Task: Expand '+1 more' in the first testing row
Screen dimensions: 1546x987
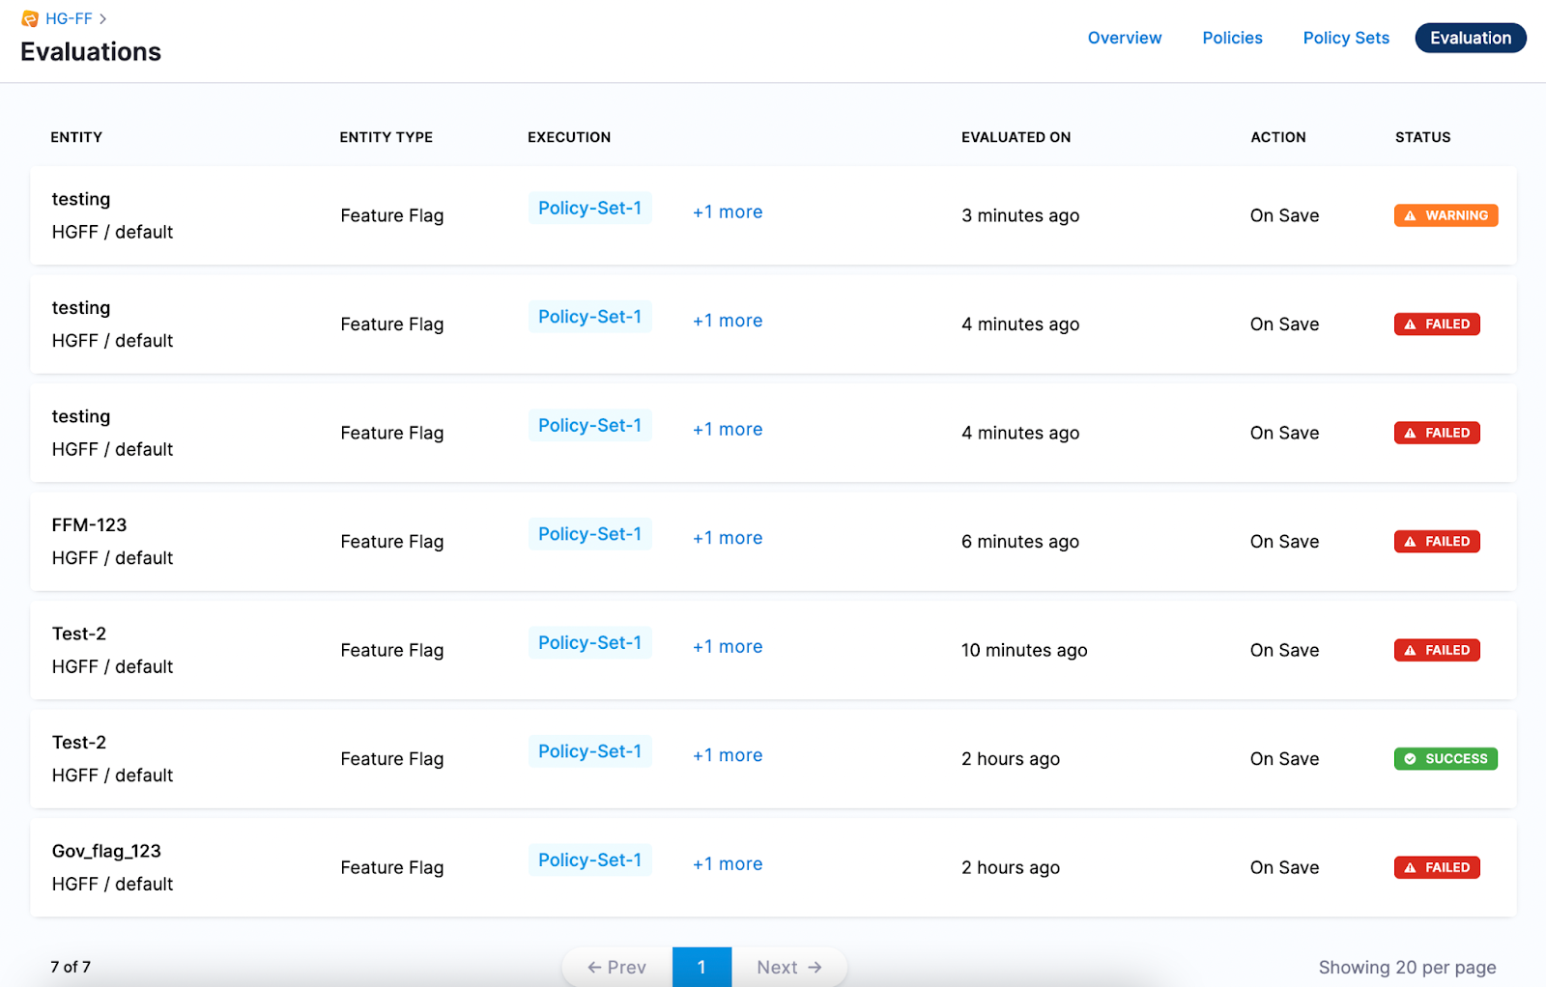Action: (728, 212)
